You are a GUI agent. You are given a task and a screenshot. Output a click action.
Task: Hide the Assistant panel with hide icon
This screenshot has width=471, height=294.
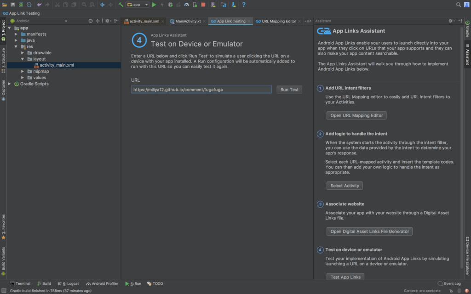tap(460, 21)
